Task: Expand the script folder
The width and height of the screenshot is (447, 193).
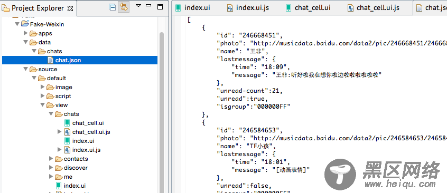Action: [x=43, y=96]
